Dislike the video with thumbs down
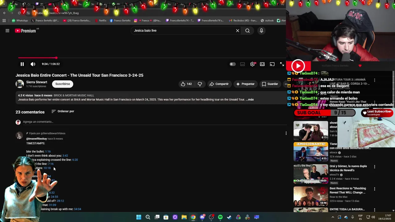 pos(200,84)
